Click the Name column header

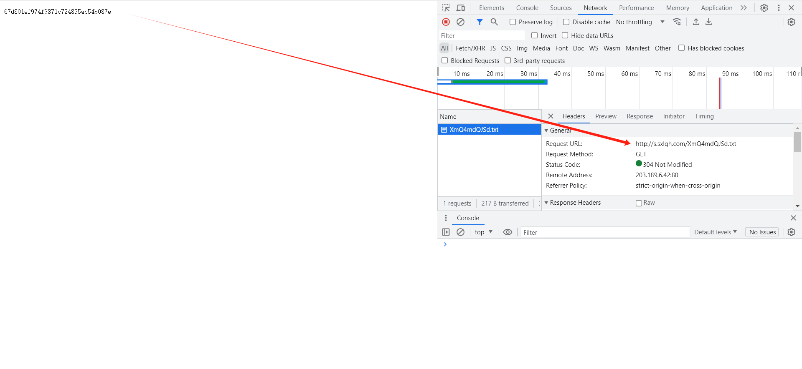(489, 117)
